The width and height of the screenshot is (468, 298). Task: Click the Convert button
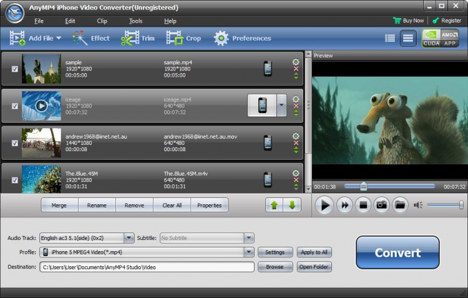click(397, 252)
